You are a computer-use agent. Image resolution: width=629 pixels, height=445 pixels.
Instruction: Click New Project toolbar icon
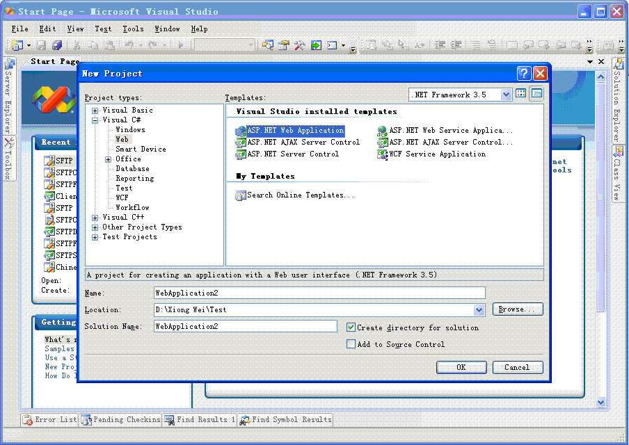tap(17, 45)
